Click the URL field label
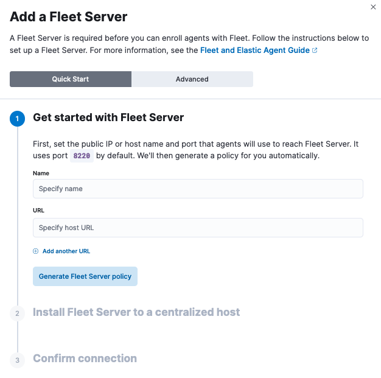 click(x=38, y=210)
